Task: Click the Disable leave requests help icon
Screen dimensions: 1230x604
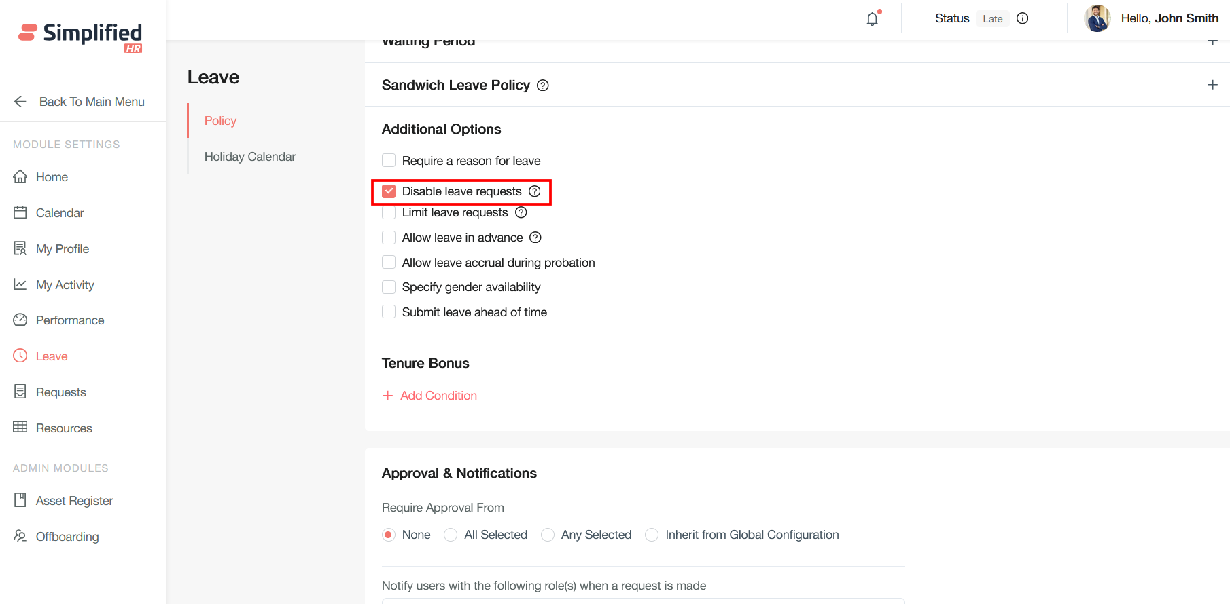Action: (x=535, y=191)
